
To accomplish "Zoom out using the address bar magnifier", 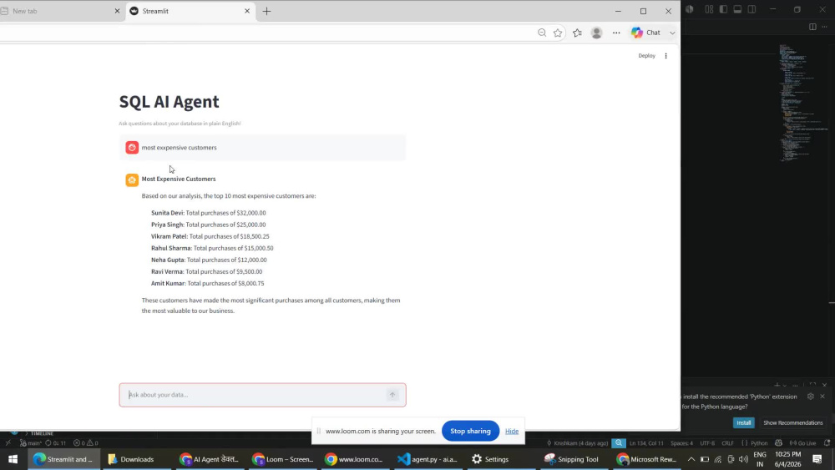I will pyautogui.click(x=542, y=33).
